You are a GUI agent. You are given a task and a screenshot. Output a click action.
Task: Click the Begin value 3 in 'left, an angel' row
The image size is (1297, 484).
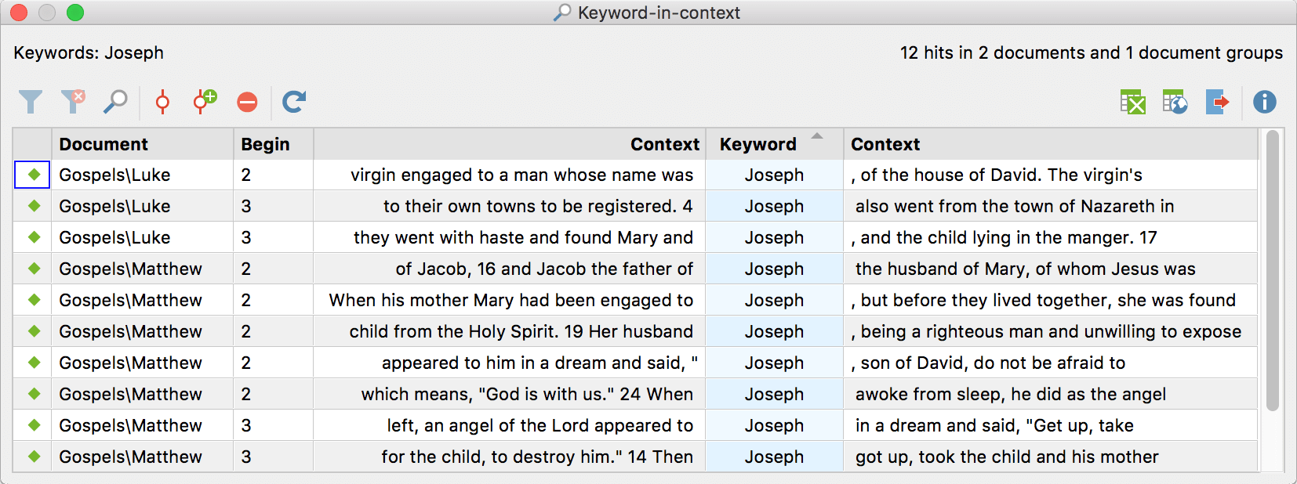point(246,425)
